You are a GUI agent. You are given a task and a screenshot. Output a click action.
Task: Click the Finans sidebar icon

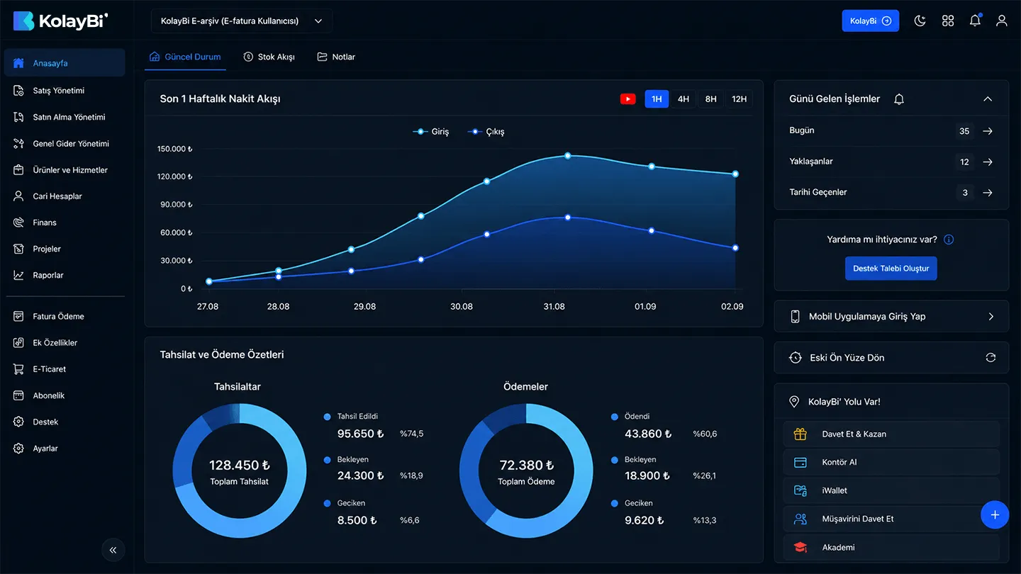tap(19, 223)
